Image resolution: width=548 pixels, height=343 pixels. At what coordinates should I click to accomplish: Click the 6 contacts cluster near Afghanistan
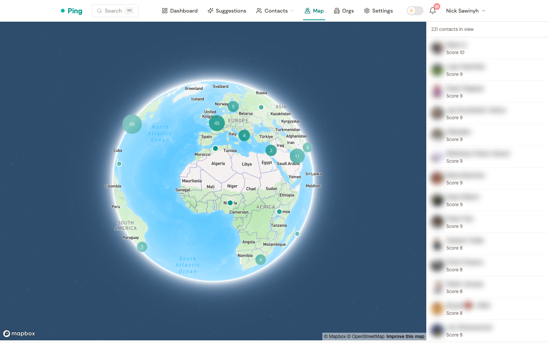tap(308, 147)
